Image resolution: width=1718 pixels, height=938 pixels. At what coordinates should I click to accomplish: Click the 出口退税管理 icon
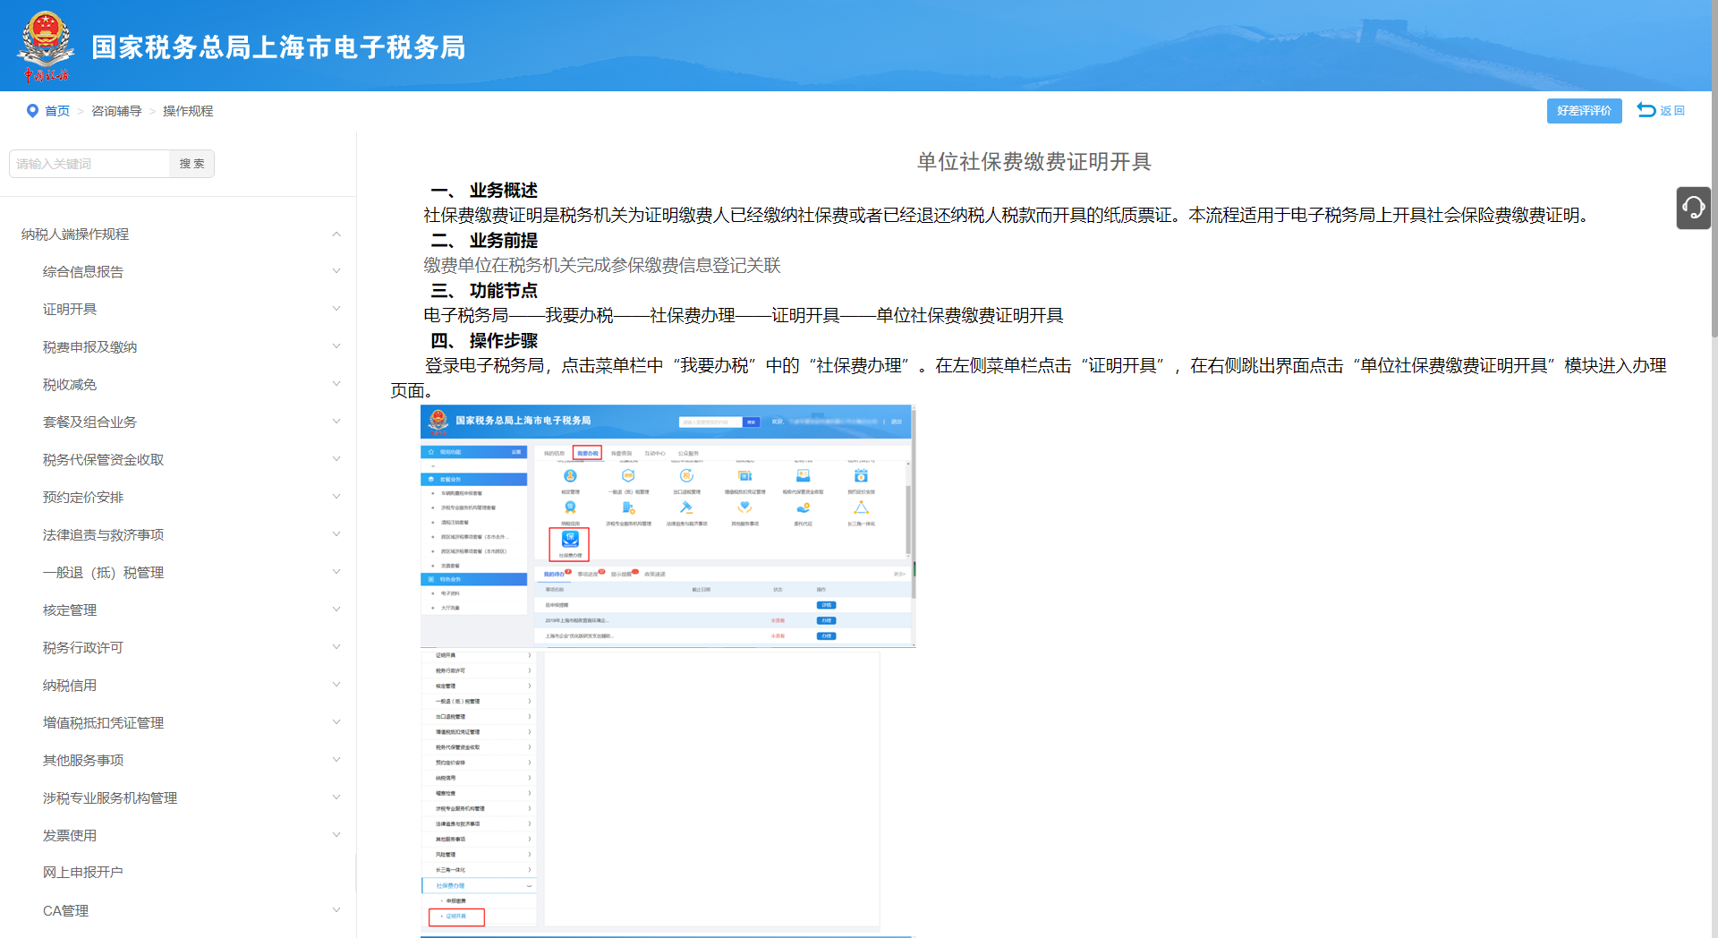pos(686,476)
